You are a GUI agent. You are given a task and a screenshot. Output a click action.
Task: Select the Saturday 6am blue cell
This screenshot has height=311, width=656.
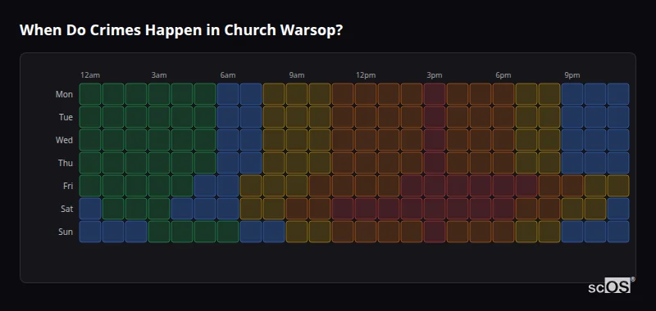click(x=228, y=209)
